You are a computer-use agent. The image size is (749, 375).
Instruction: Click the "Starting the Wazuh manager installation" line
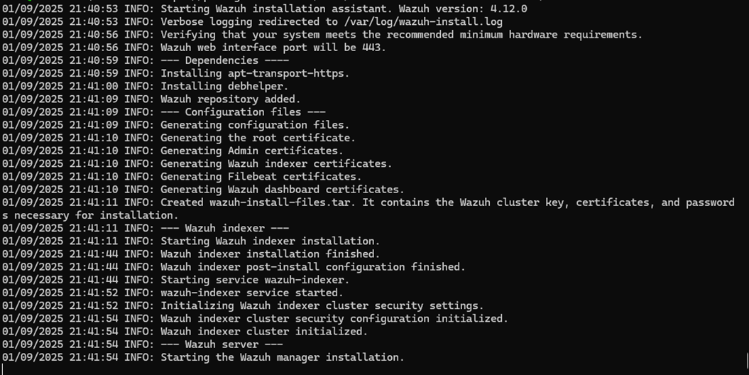tap(282, 357)
